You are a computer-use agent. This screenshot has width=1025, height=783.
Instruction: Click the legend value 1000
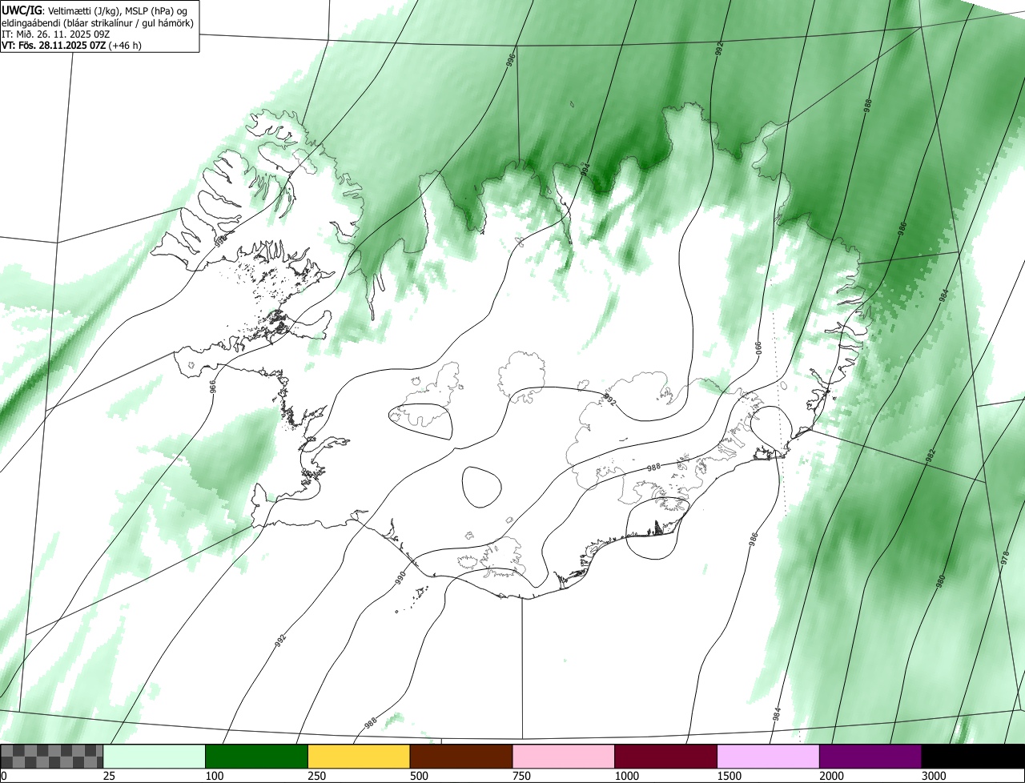tap(627, 776)
